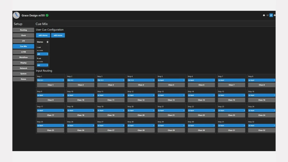Click the Chan 3 name button
Viewport: 288px width, 162px height.
[111, 85]
